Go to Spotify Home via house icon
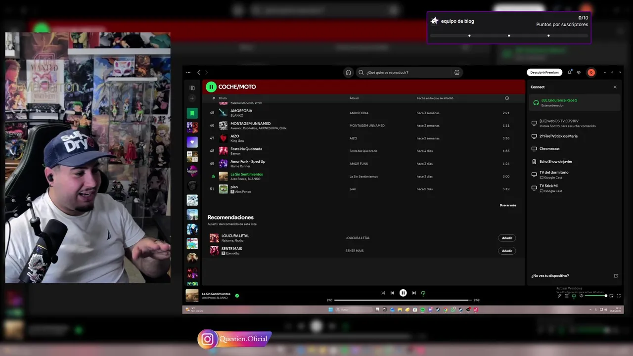The height and width of the screenshot is (356, 633). coord(348,72)
